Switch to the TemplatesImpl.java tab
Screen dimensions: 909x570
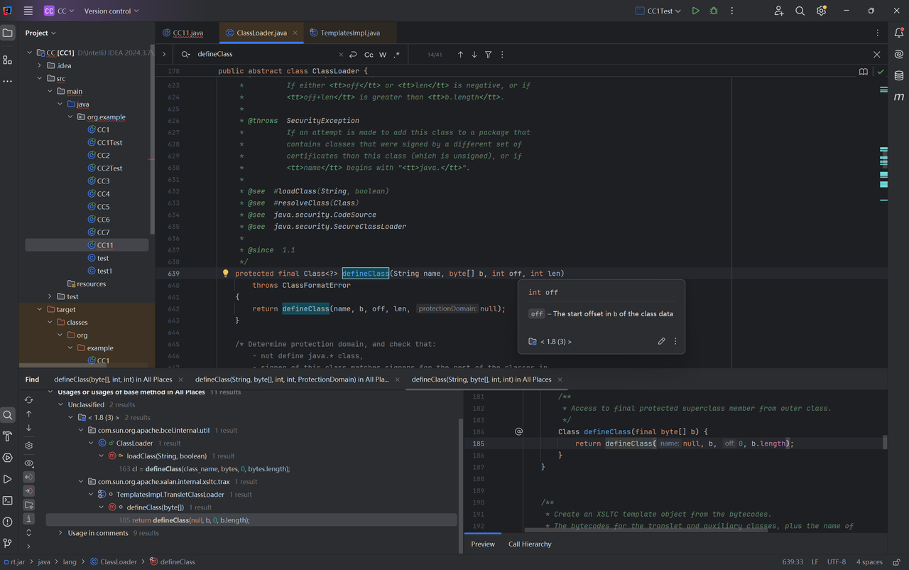click(349, 33)
